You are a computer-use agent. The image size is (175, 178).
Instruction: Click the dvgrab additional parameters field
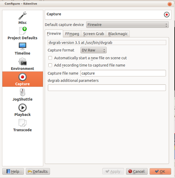pos(107,88)
